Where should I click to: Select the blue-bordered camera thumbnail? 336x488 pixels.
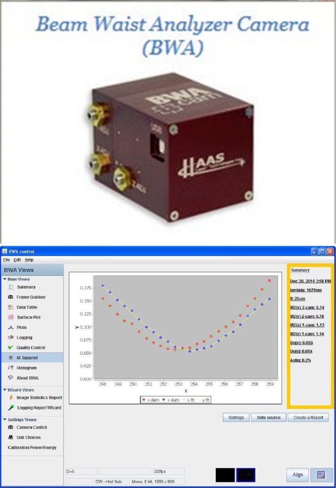(246, 475)
